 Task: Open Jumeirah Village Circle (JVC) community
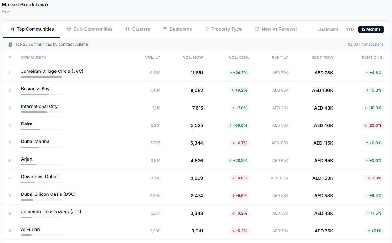(x=52, y=71)
